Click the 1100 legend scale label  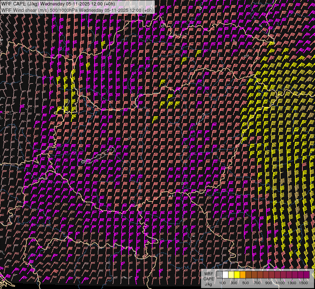coord(280,283)
